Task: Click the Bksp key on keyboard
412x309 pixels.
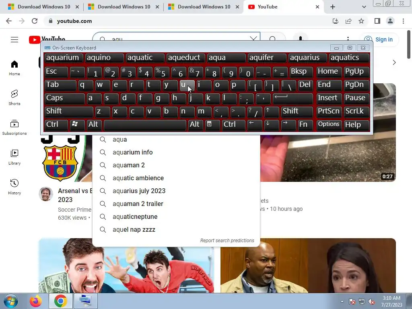Action: (301, 72)
